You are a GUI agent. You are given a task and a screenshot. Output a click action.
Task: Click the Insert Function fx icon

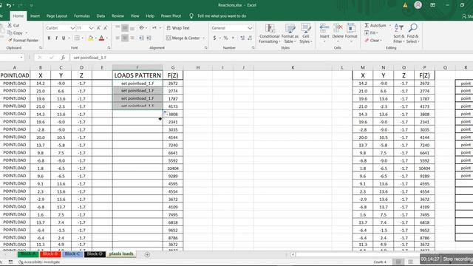tap(63, 58)
